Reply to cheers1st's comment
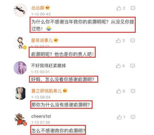 click(133, 117)
